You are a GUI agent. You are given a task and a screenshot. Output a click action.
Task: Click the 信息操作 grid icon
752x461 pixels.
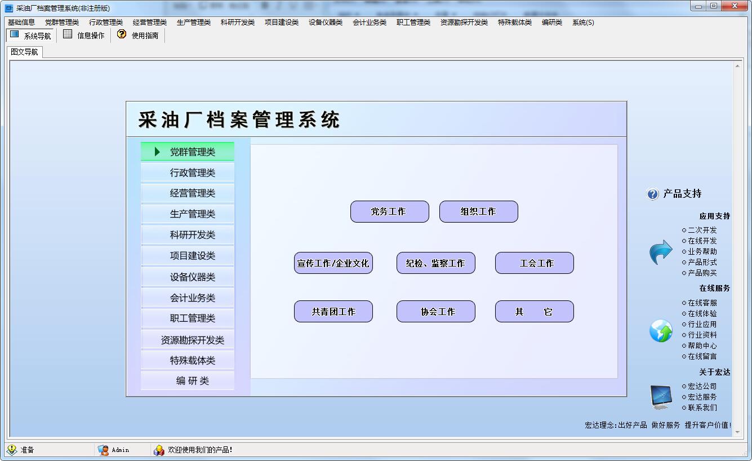(x=68, y=35)
